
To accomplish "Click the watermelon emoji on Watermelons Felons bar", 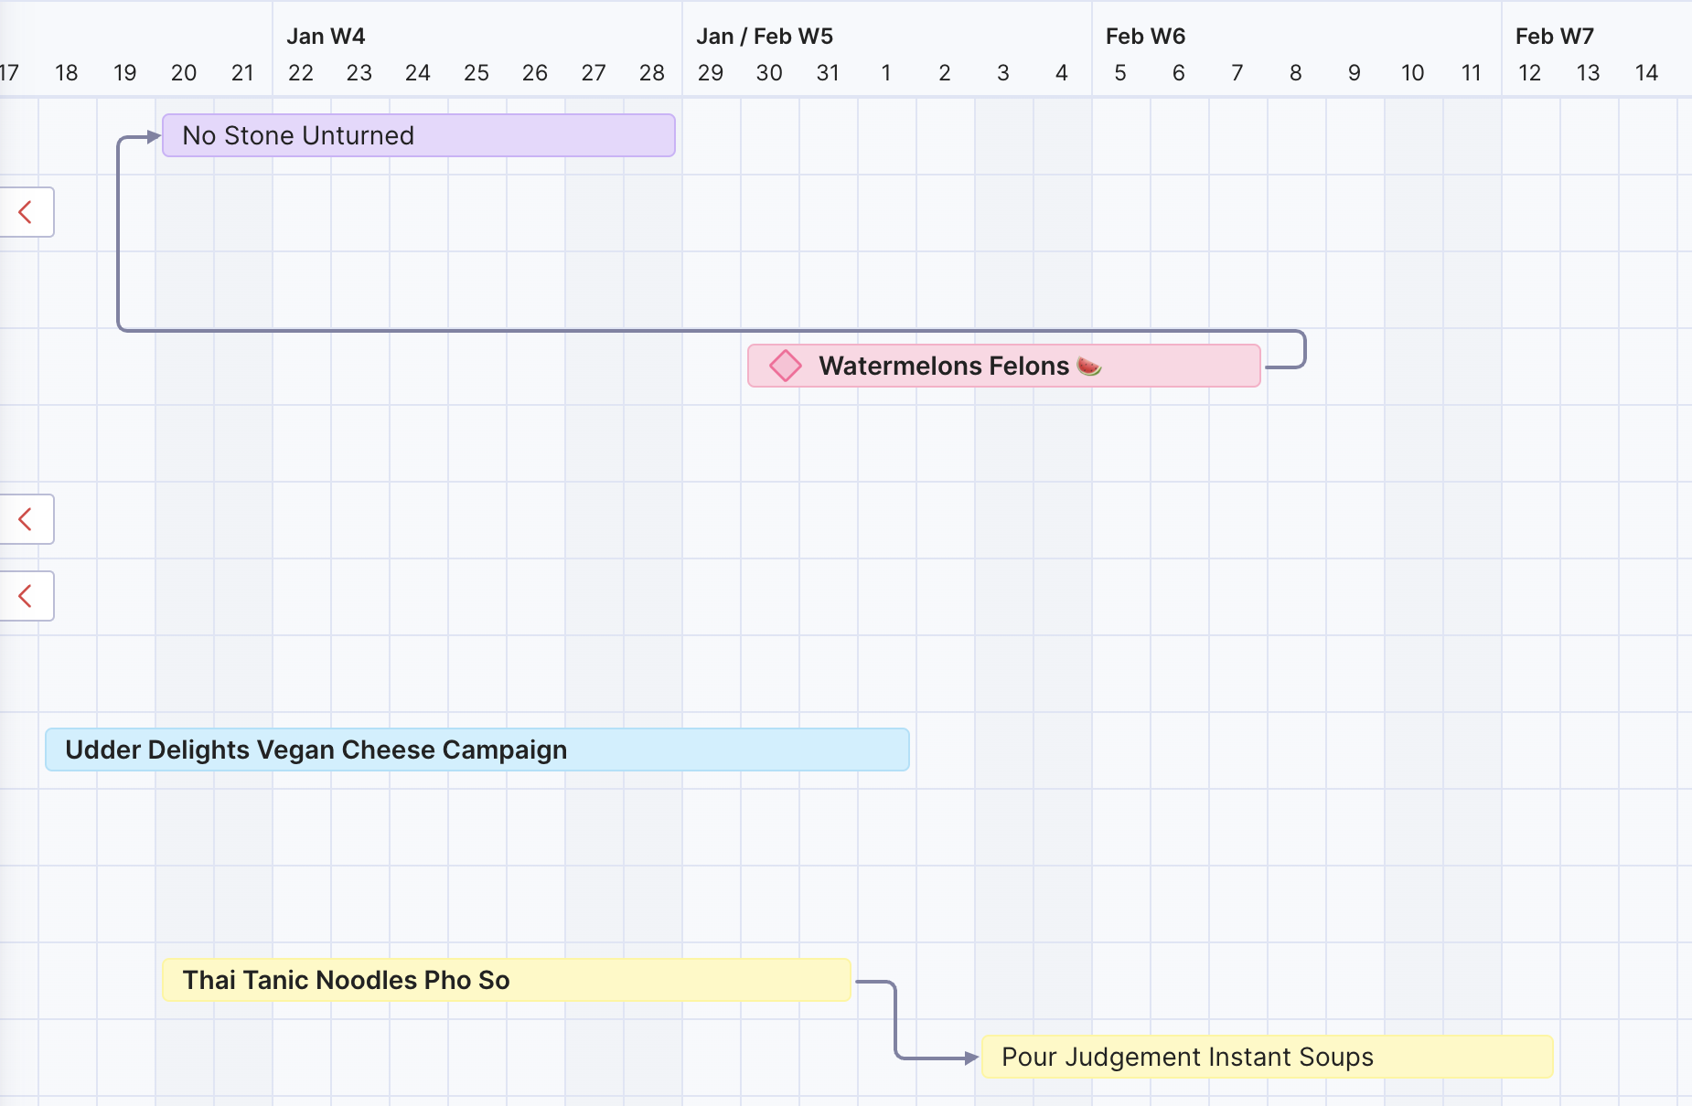I will pyautogui.click(x=1089, y=367).
